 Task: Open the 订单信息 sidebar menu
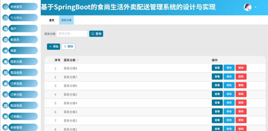coord(23,84)
